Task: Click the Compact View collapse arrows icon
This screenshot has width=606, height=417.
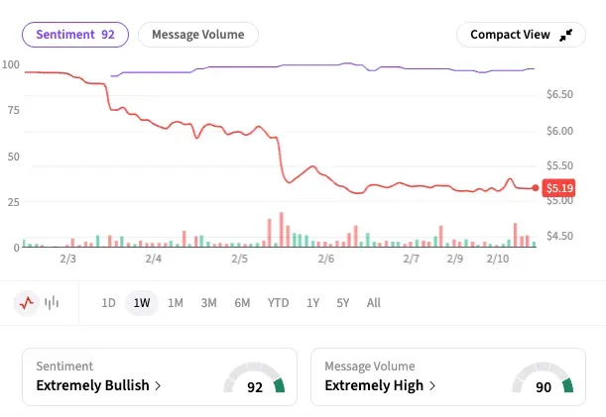Action: tap(566, 35)
